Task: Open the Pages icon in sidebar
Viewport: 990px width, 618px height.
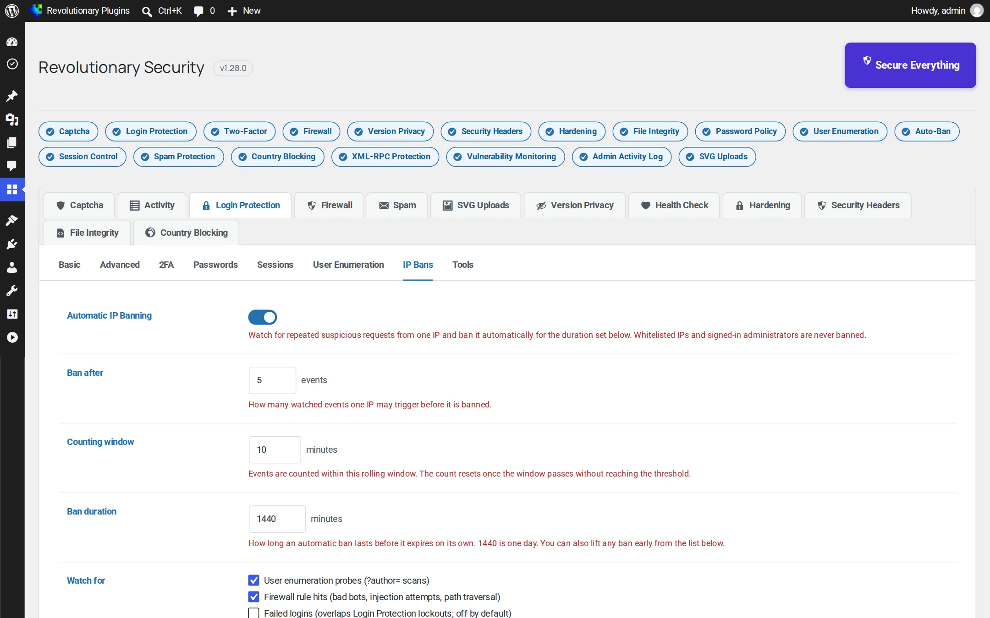Action: (12, 143)
